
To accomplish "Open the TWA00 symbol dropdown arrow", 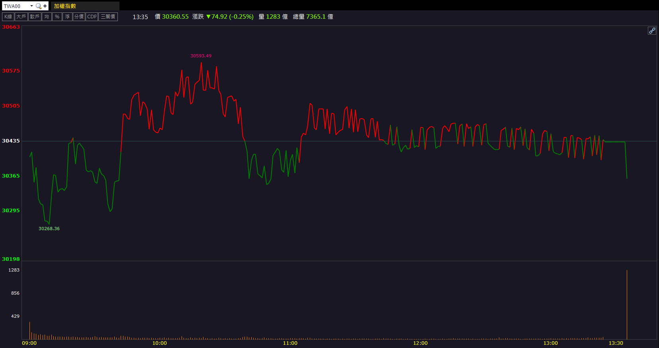I will 31,6.
